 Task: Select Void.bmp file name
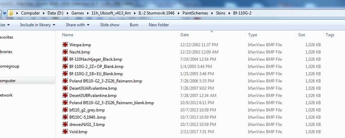tap(78, 132)
